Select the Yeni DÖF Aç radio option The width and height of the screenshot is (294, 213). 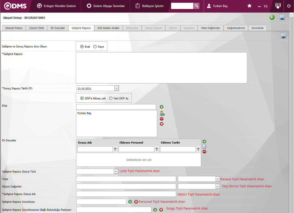[111, 98]
